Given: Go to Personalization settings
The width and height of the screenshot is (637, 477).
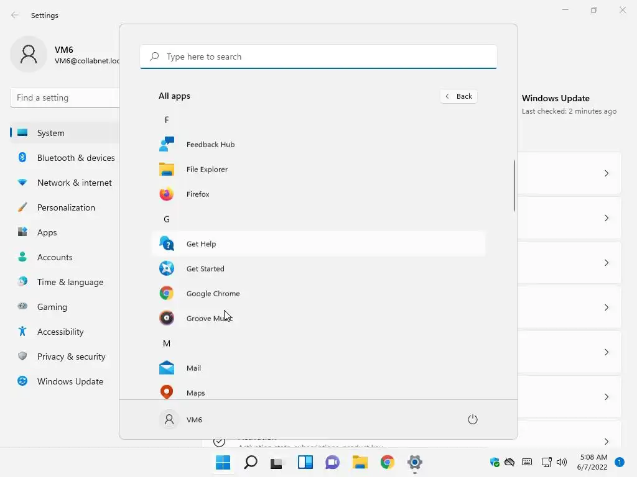Looking at the screenshot, I should coord(65,207).
